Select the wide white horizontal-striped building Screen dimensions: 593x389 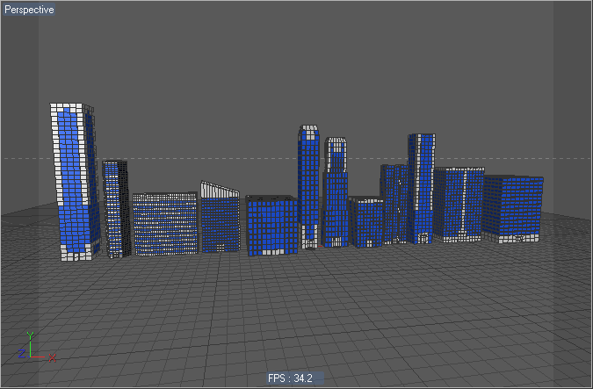165,224
